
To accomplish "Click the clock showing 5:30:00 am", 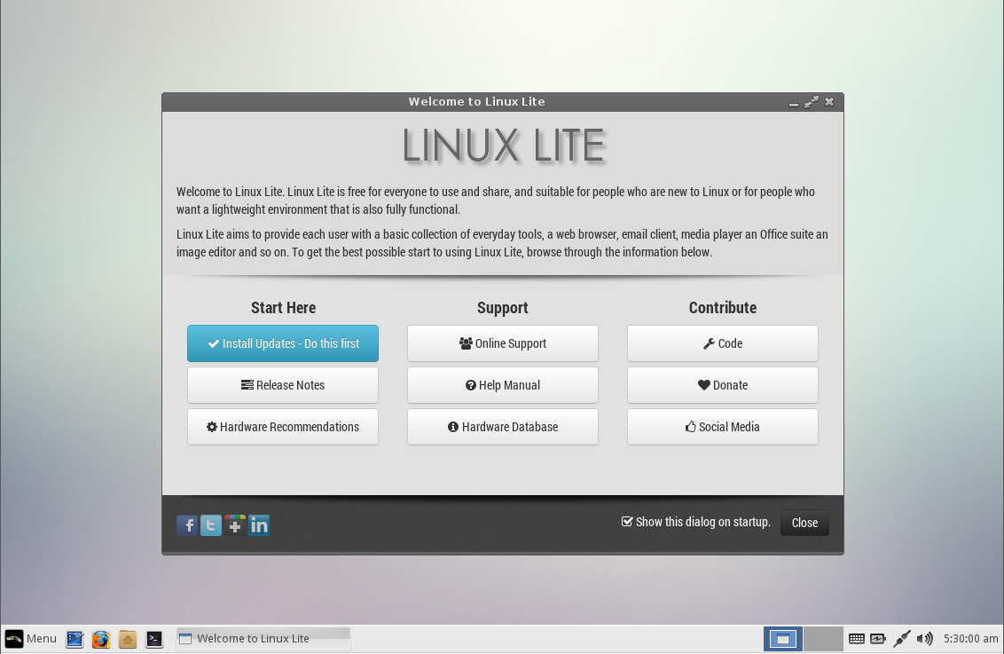I will [x=970, y=639].
